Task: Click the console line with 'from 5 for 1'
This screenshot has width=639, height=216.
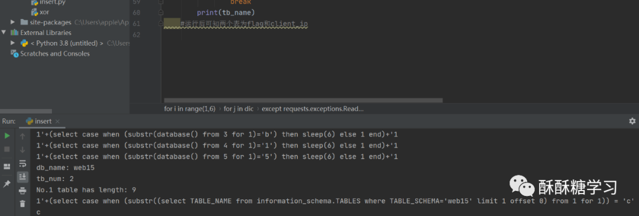Action: pyautogui.click(x=217, y=156)
